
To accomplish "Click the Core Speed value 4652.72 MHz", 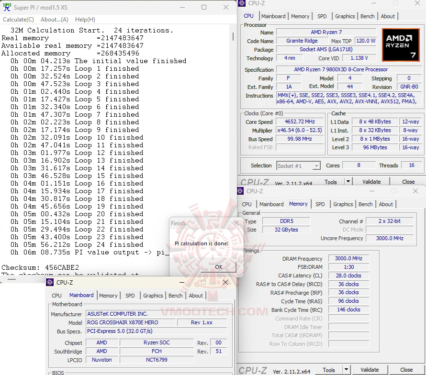I will (300, 121).
